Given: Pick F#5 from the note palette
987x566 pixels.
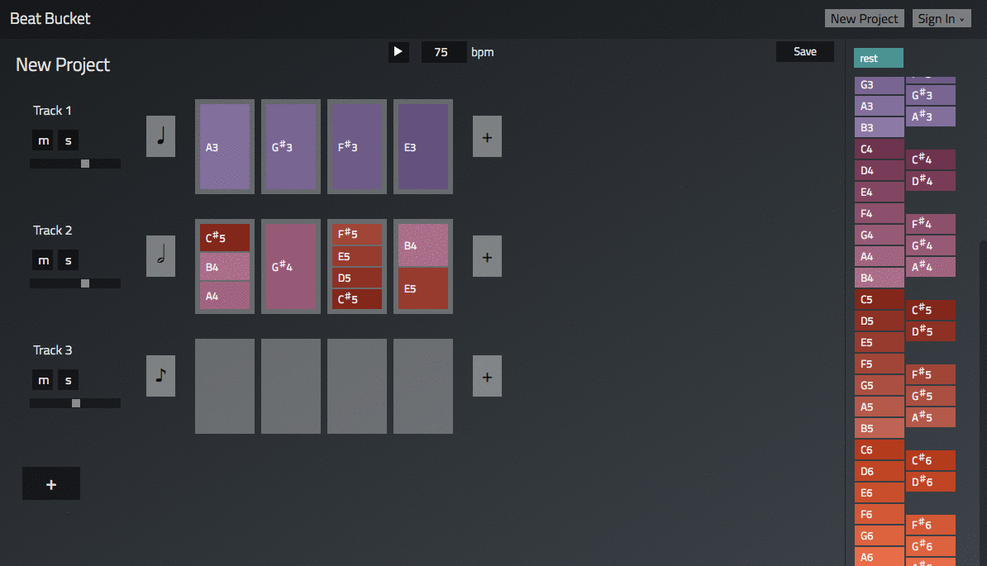Looking at the screenshot, I should click(x=930, y=374).
